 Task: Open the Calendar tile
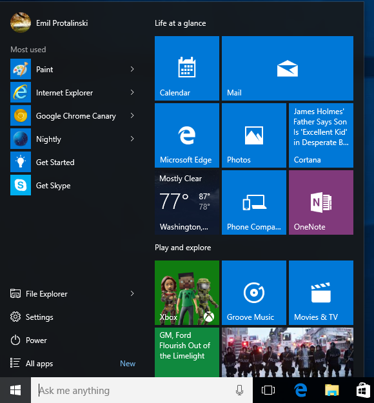(x=187, y=68)
